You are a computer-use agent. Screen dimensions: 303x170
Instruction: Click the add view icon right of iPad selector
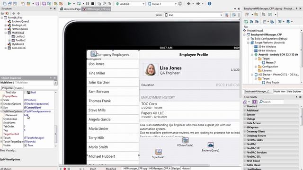point(227,15)
